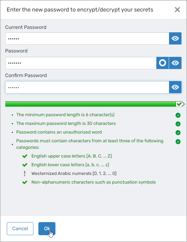
Task: Click the upper case letters checkmark
Action: point(25,156)
